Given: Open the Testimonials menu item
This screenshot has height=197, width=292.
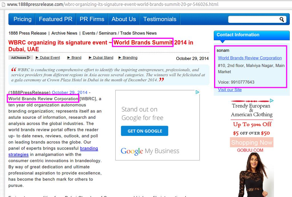Looking at the screenshot, I should (160, 19).
